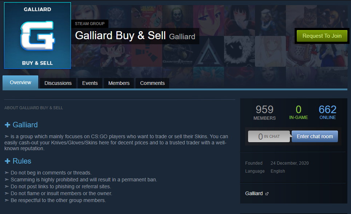Click the Galliard group avatar logo
351x214 pixels.
37,36
